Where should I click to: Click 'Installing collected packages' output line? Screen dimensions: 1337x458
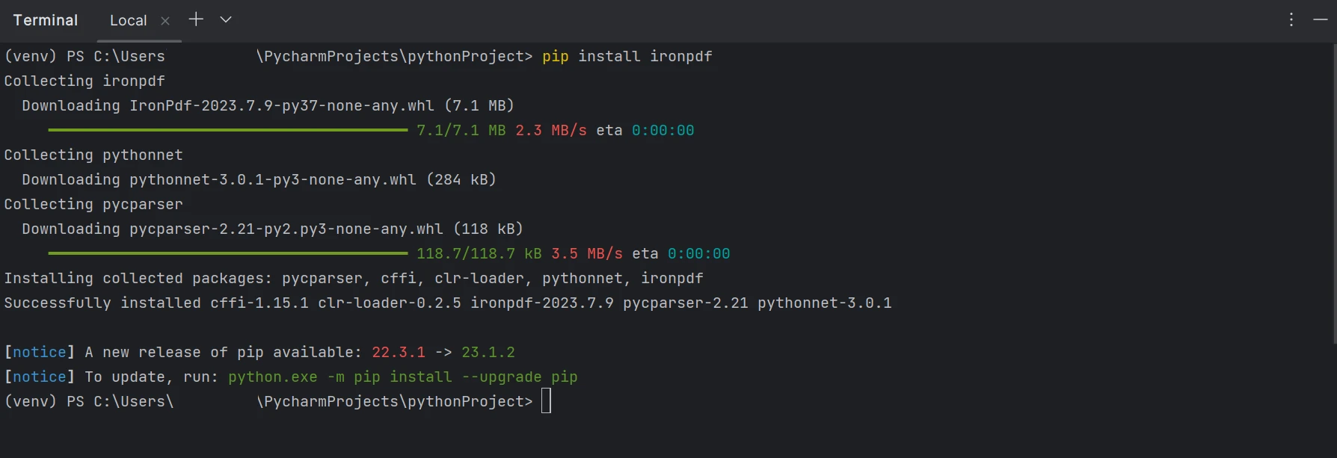point(354,278)
